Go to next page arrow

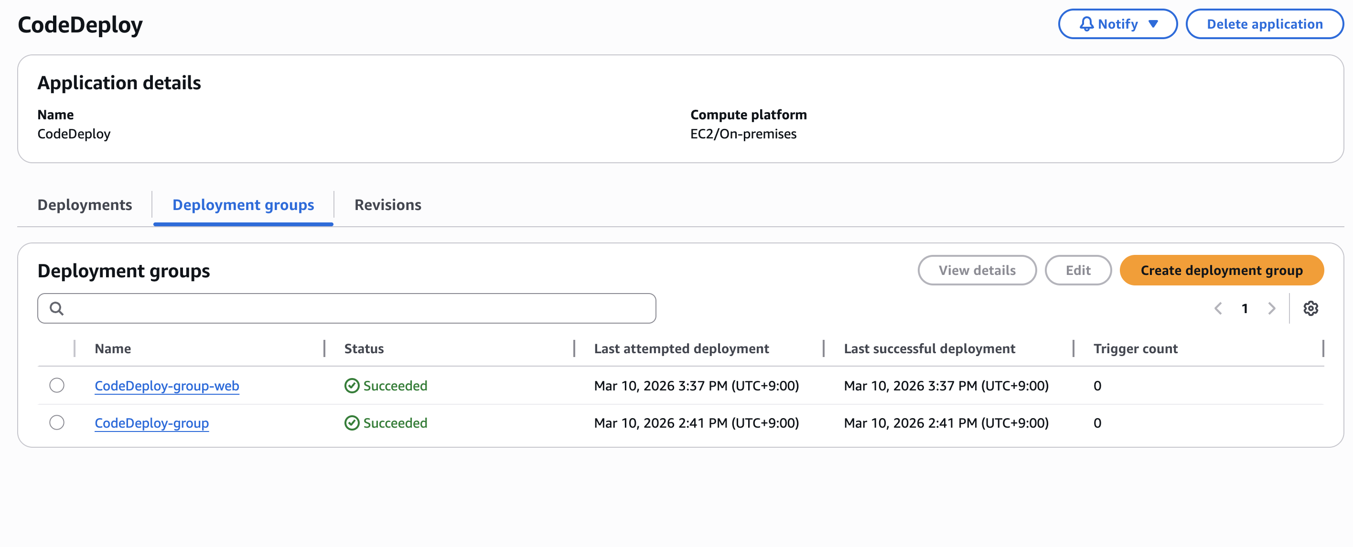click(x=1271, y=308)
